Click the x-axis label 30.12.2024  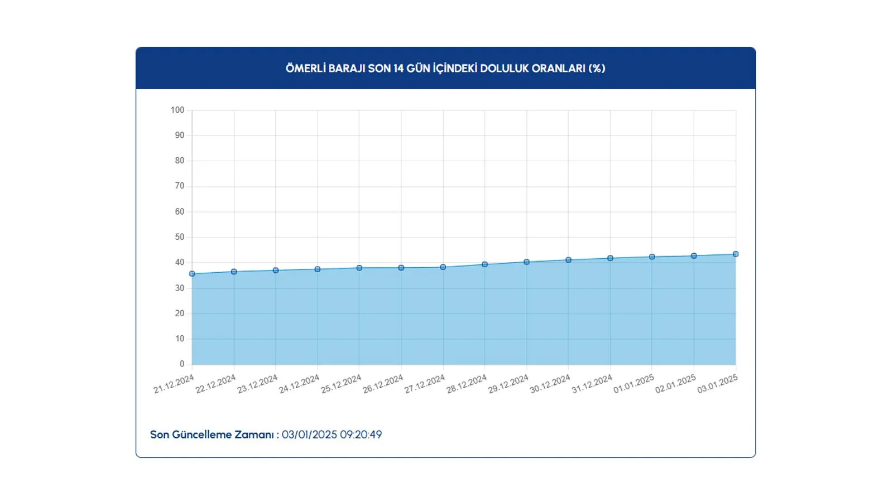(550, 384)
